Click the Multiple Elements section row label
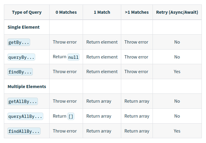Viewport: 206px width, 143px height. [x=27, y=87]
